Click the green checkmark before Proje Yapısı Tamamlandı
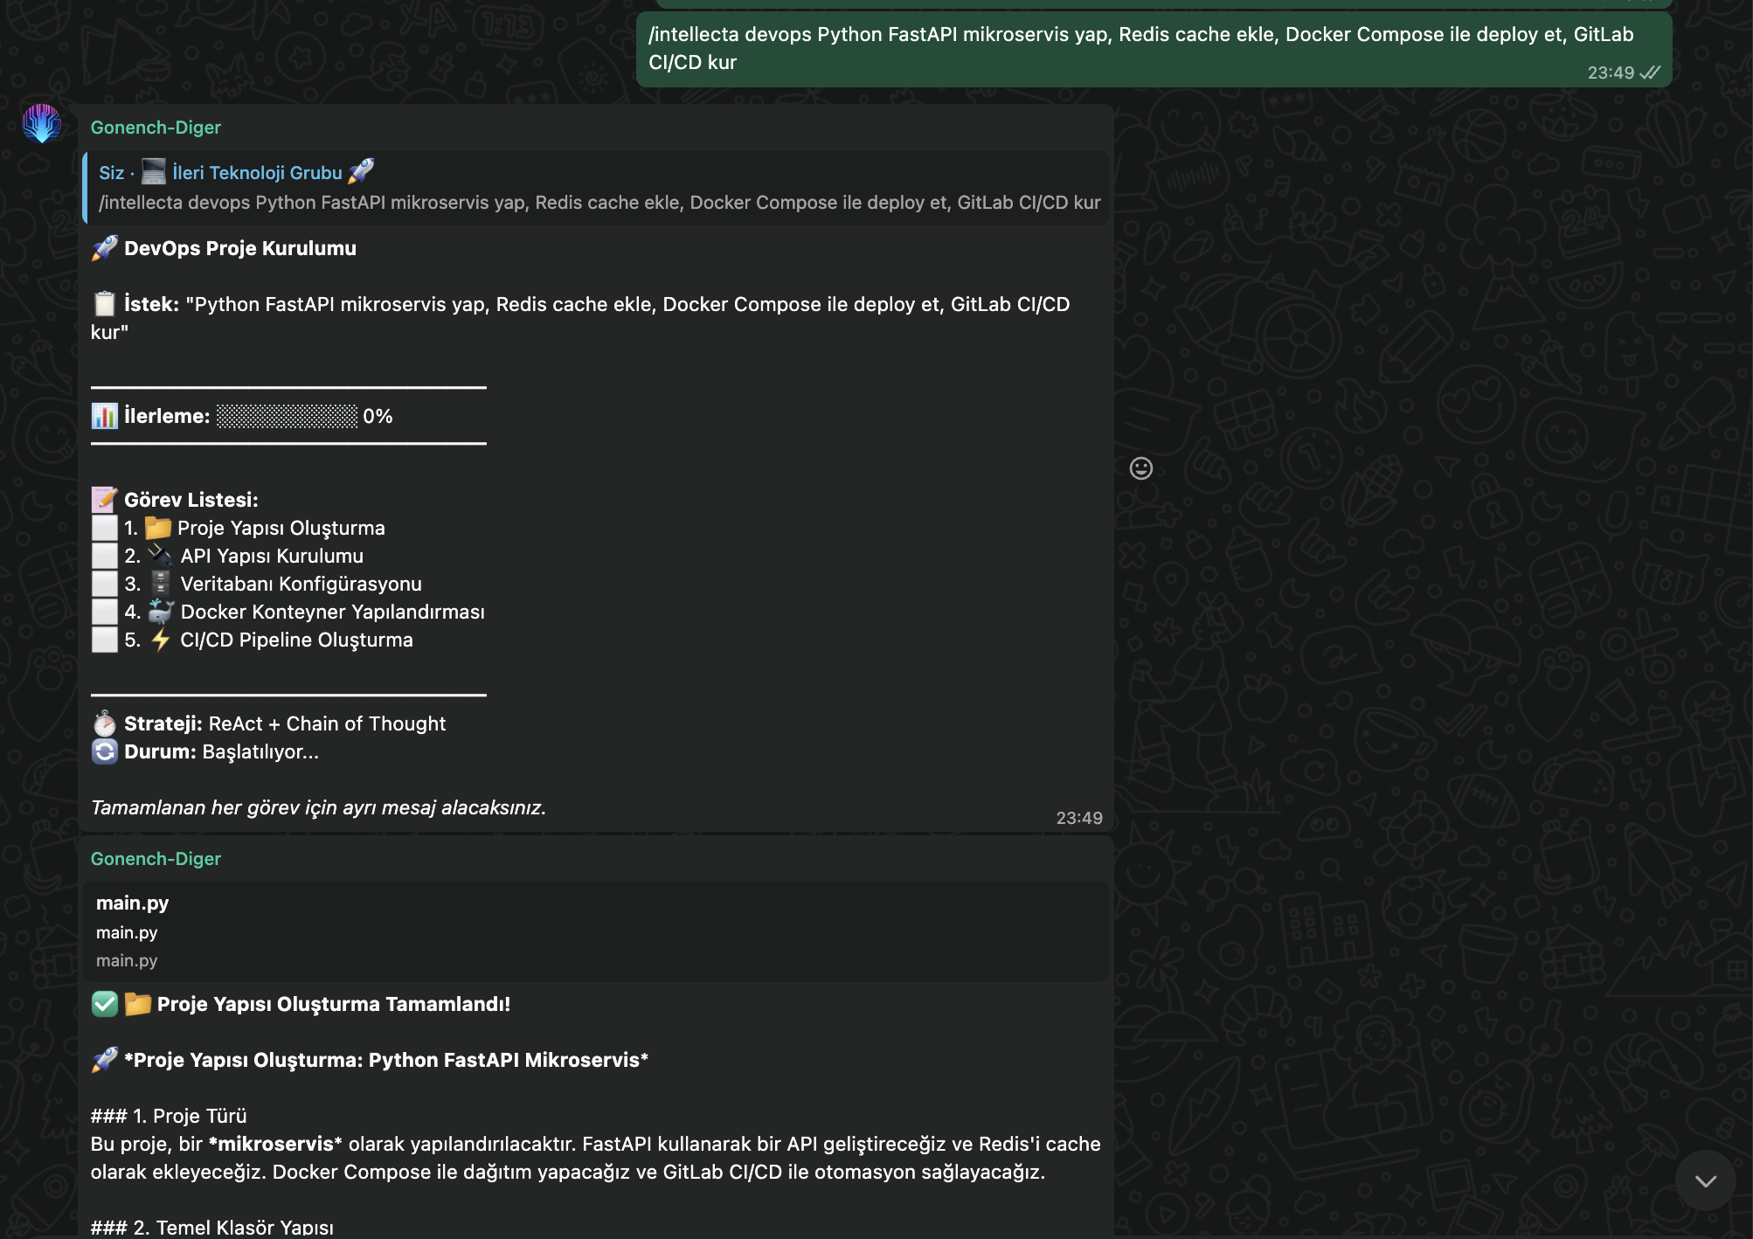1753x1239 pixels. coord(104,1004)
